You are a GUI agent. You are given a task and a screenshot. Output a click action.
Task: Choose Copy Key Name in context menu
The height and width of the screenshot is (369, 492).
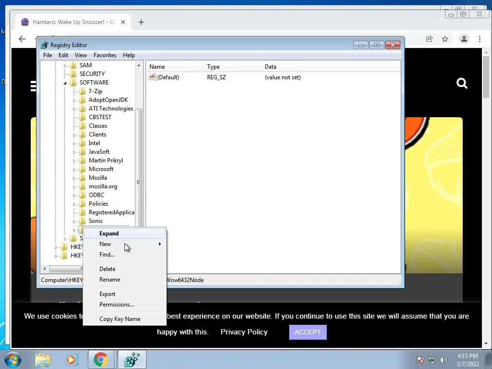tap(124, 319)
